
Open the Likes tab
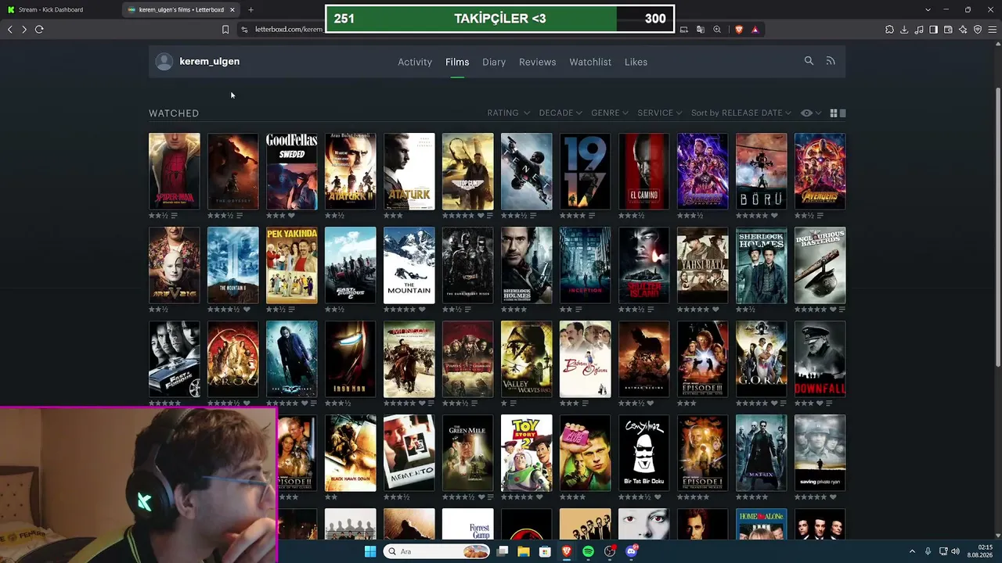click(636, 62)
